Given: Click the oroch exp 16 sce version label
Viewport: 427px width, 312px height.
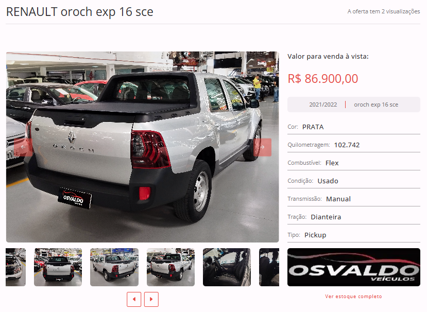Looking at the screenshot, I should (376, 105).
